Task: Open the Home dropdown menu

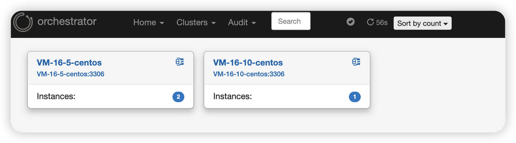Action: [x=148, y=22]
